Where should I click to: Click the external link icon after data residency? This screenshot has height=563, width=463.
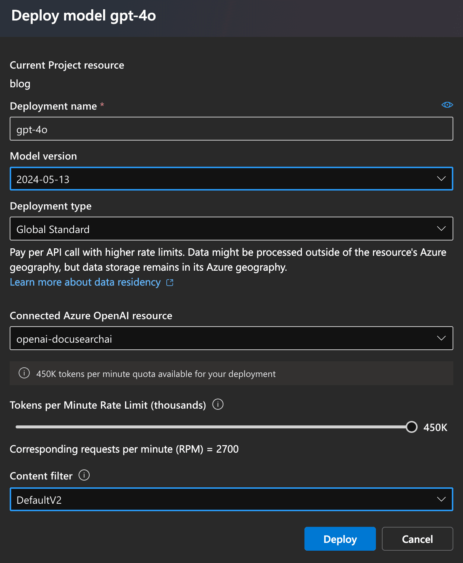pyautogui.click(x=170, y=283)
